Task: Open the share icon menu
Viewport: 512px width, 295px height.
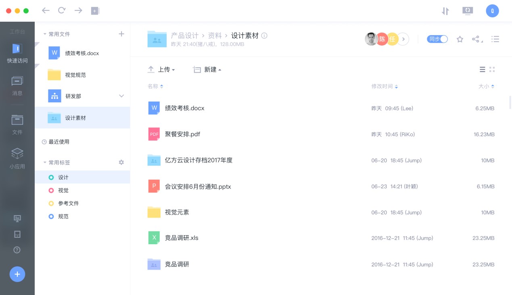Action: pos(476,39)
